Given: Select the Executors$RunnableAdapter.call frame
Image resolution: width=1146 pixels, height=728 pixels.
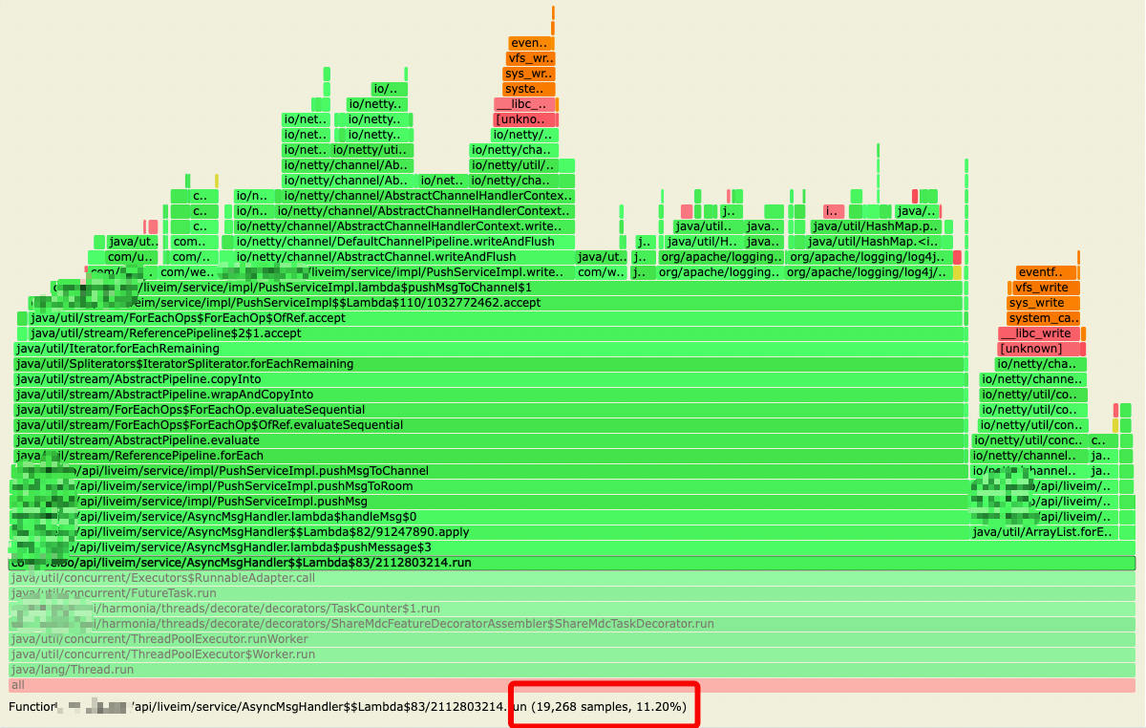Looking at the screenshot, I should coord(572,578).
